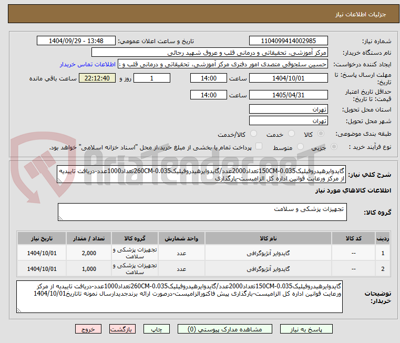Click the بازگشت back button
Image resolution: width=400 pixels, height=343 pixels.
click(x=122, y=329)
